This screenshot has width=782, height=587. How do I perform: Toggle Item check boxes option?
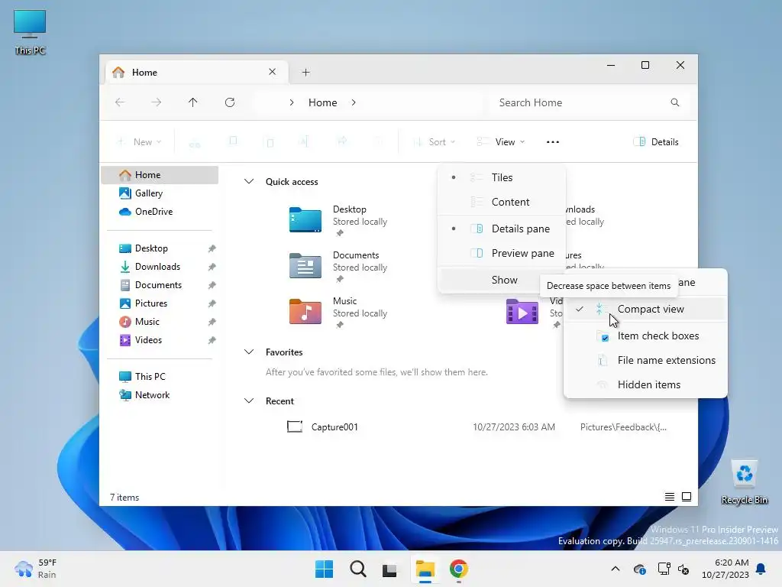[x=645, y=336]
